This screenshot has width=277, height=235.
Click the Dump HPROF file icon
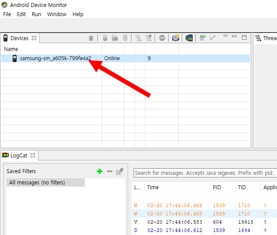115,38
